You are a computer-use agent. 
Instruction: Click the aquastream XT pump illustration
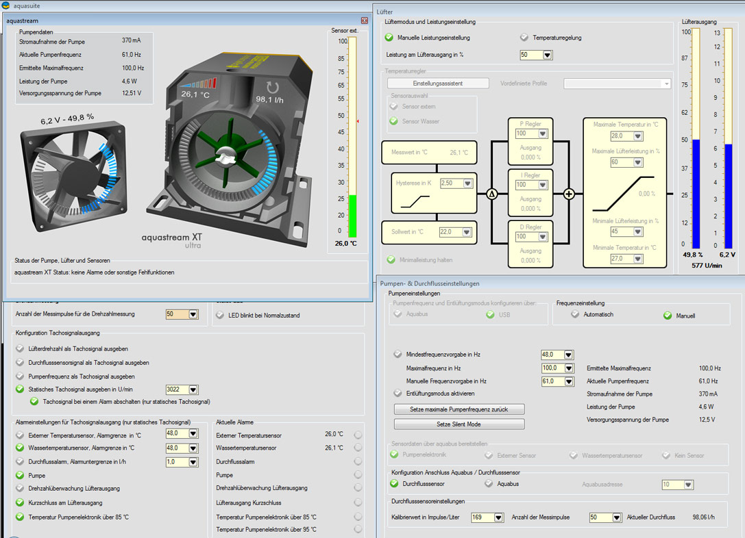pyautogui.click(x=230, y=149)
